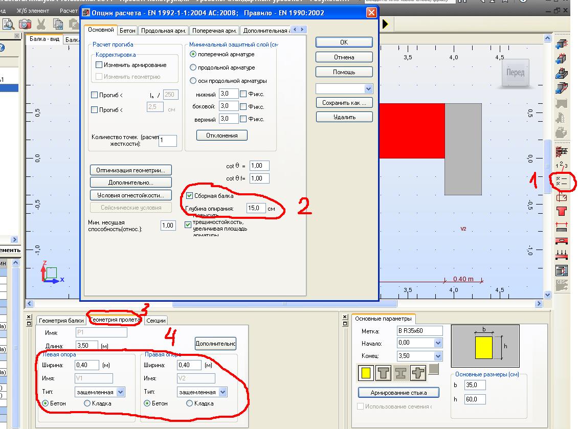578x429 pixels.
Task: Click the distributed load arrows icon
Action: 562,254
